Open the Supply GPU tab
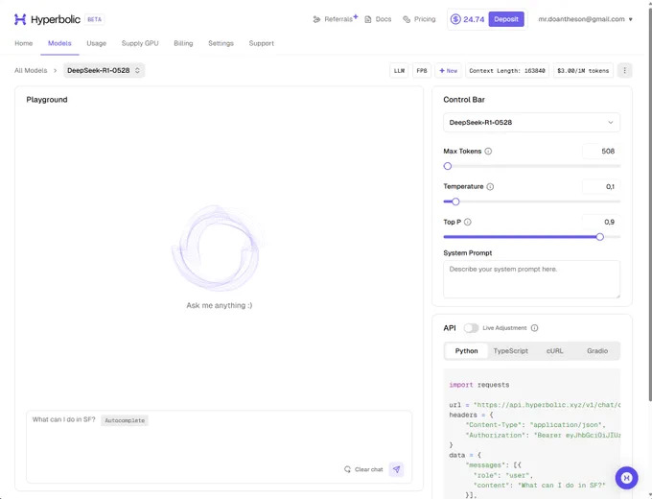The height and width of the screenshot is (499, 652). coord(140,43)
